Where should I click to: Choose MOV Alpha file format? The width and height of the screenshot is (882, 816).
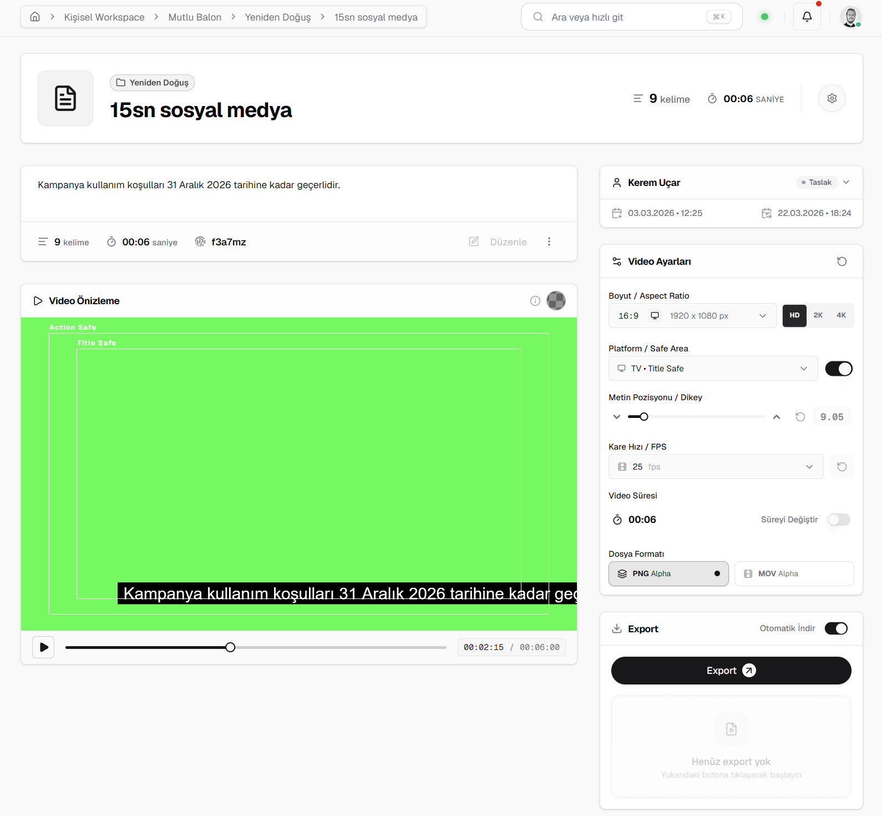coord(793,574)
